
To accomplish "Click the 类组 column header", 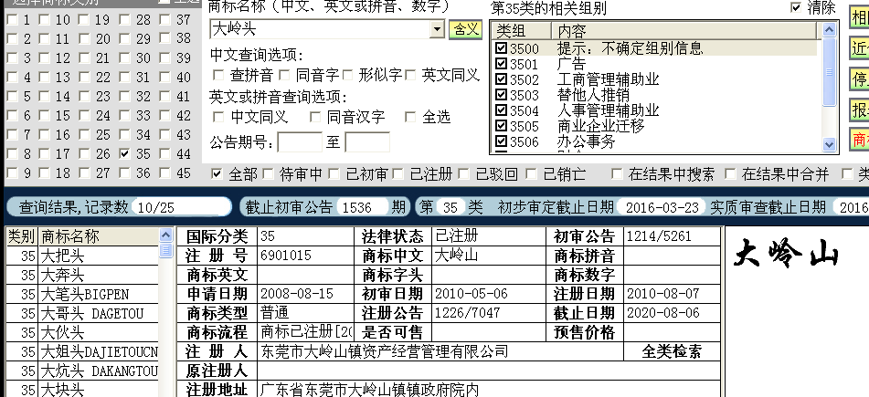I will coord(521,31).
